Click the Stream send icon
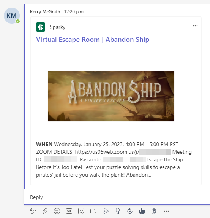 (106, 211)
